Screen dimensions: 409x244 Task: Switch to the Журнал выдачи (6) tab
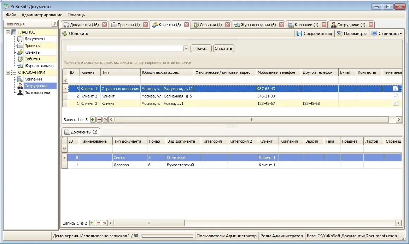coord(258,25)
